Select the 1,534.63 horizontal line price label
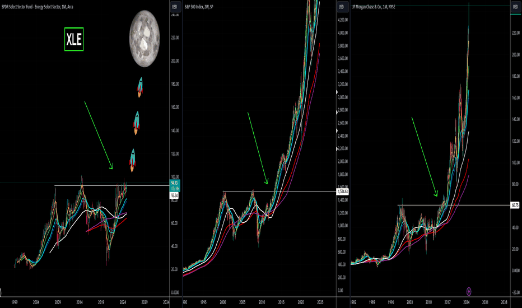 pyautogui.click(x=343, y=192)
